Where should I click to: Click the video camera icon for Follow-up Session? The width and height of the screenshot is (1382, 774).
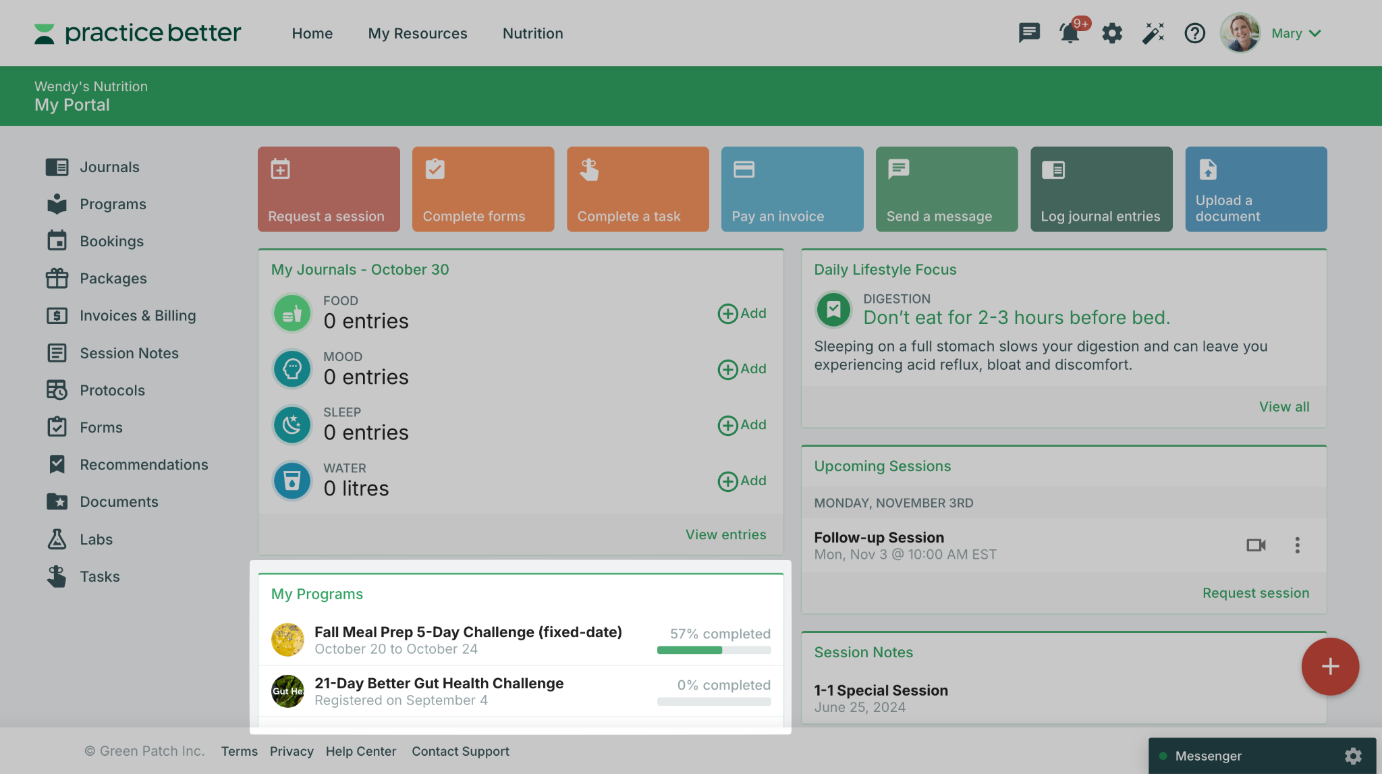click(1255, 545)
